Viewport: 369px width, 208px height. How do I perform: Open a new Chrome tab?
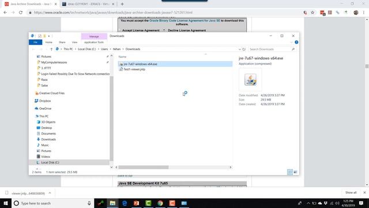coord(122,4)
